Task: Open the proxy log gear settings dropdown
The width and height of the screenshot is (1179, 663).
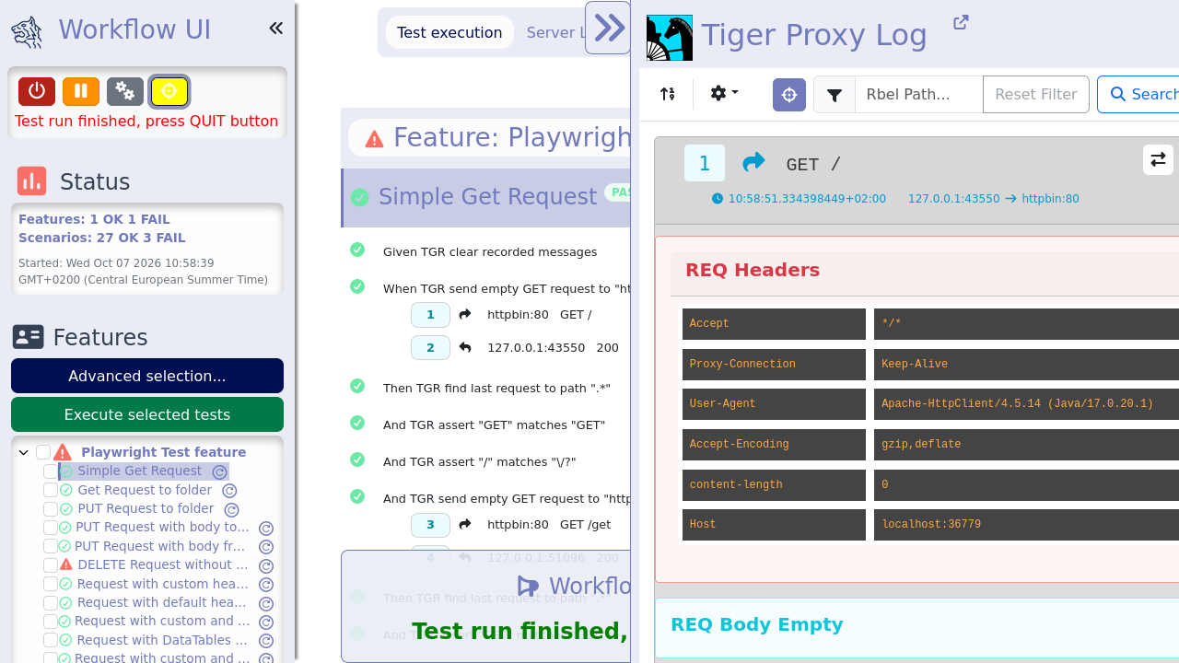Action: tap(725, 94)
